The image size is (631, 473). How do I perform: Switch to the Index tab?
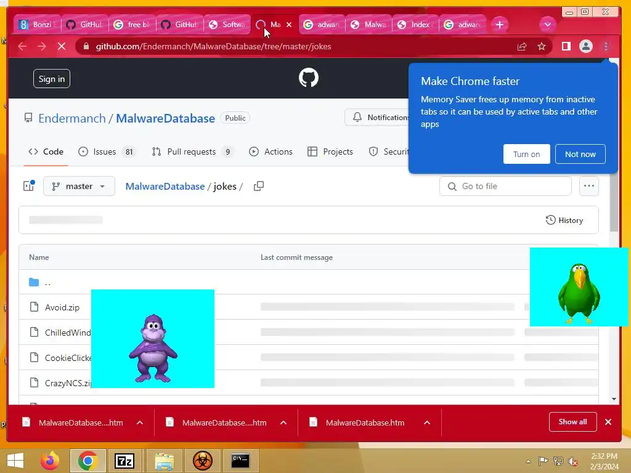point(416,25)
